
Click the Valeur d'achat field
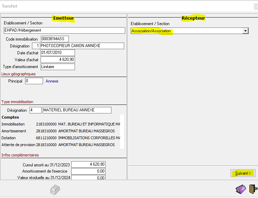click(x=57, y=59)
